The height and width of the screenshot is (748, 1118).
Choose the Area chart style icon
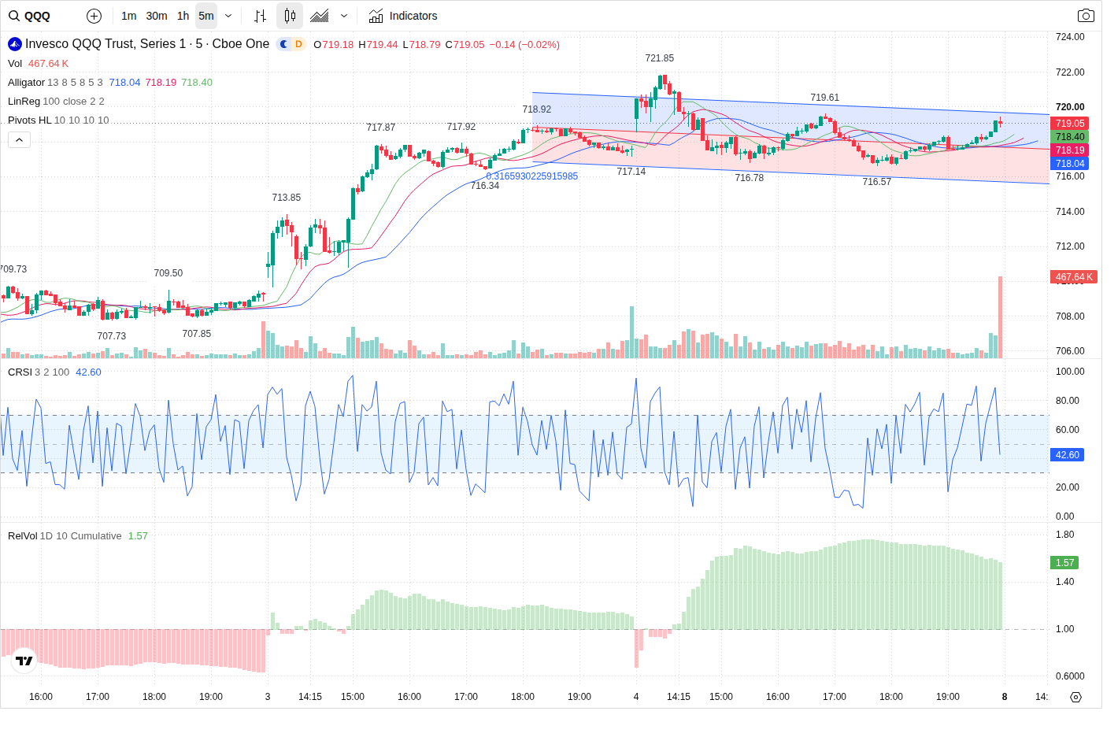[x=320, y=16]
